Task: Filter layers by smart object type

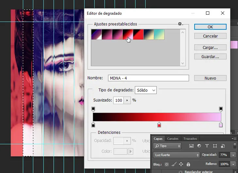Action: (222, 146)
